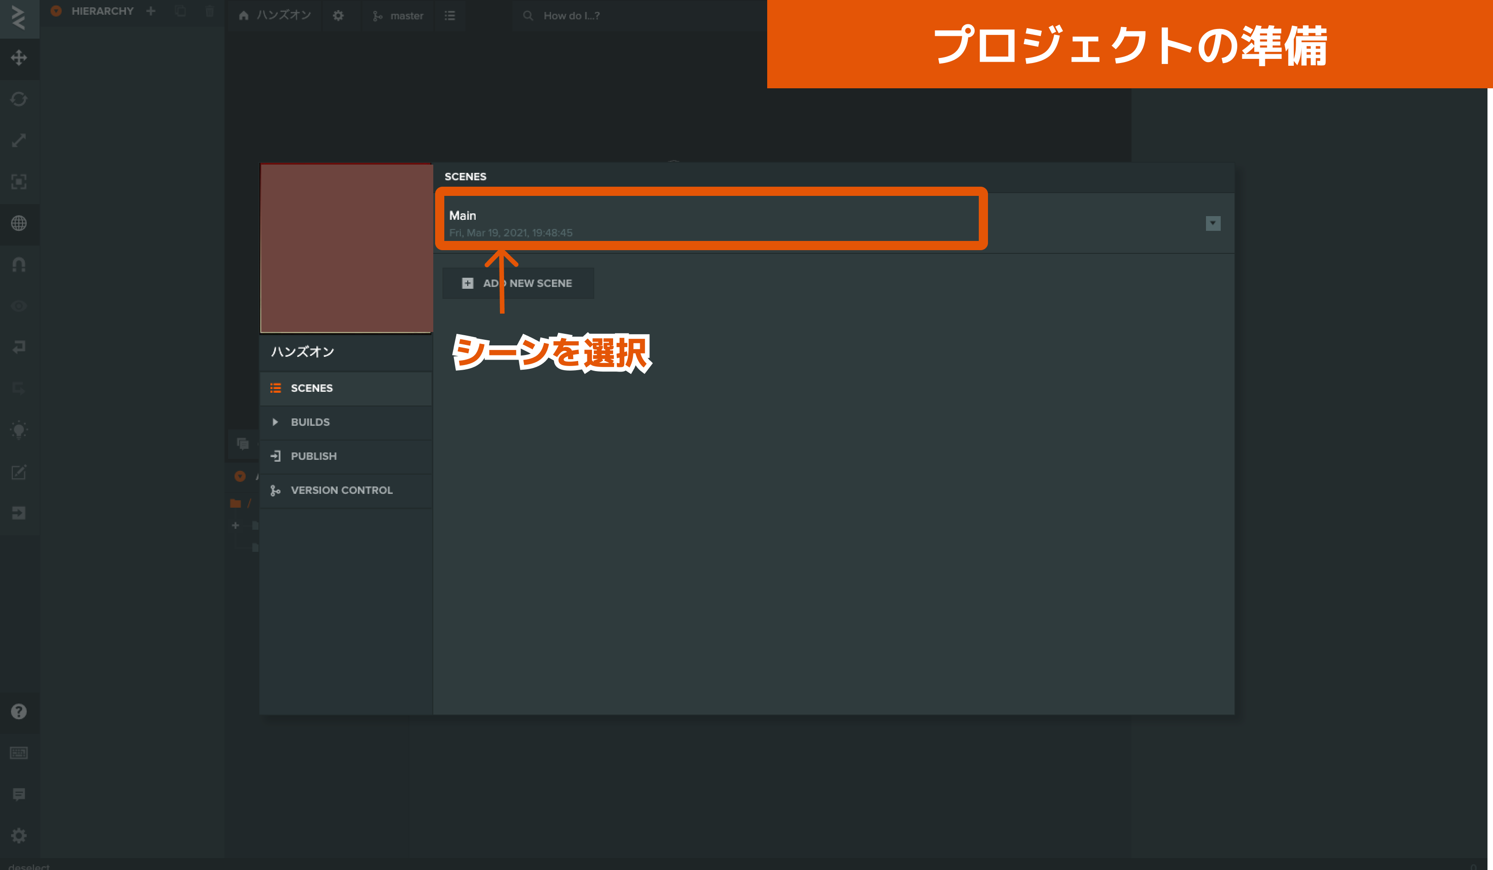Toggle the lightbulb bake icon
Viewport: 1493px width, 870px height.
19,430
